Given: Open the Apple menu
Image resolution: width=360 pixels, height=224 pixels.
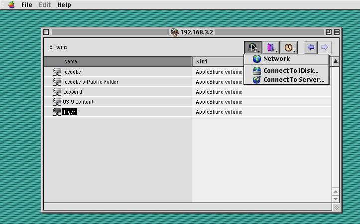Looking at the screenshot, I should pyautogui.click(x=11, y=4).
